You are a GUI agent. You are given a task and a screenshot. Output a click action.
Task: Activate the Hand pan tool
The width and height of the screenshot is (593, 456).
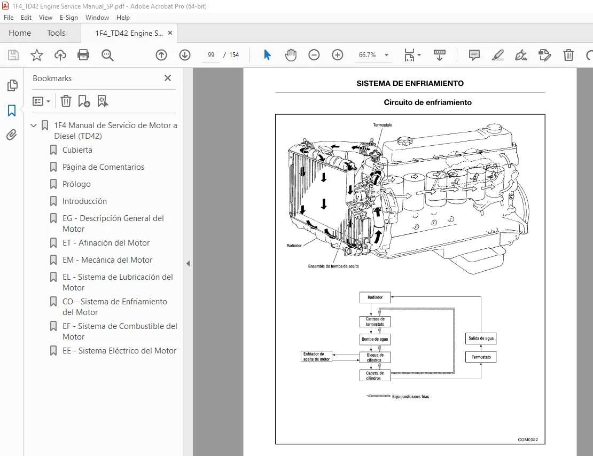click(291, 55)
